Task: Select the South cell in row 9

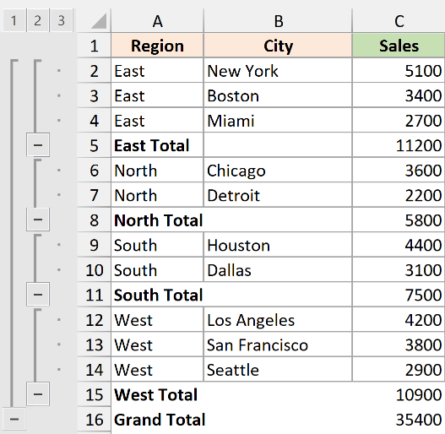Action: 158,245
